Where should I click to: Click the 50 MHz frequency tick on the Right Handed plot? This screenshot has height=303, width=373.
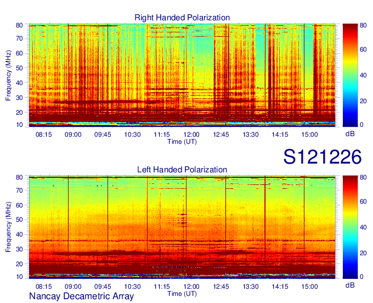19,68
